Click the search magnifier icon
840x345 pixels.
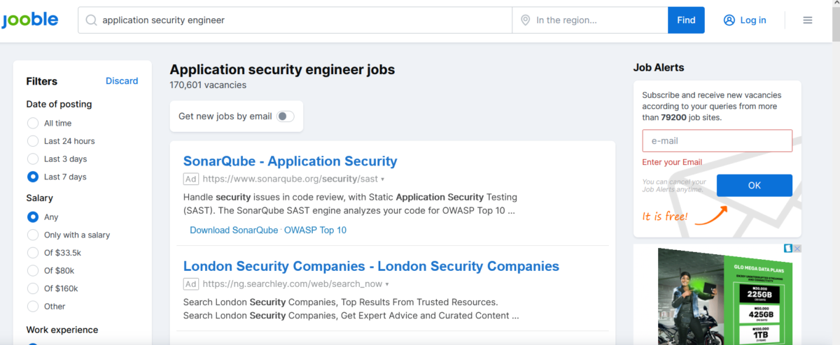coord(91,20)
